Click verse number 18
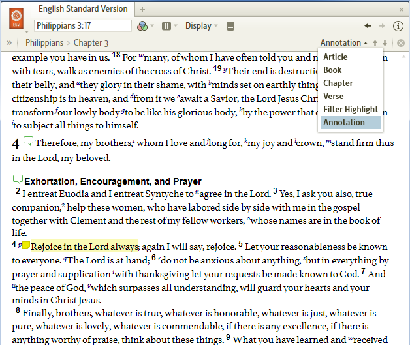Image resolution: width=410 pixels, height=345 pixels. tap(116, 55)
